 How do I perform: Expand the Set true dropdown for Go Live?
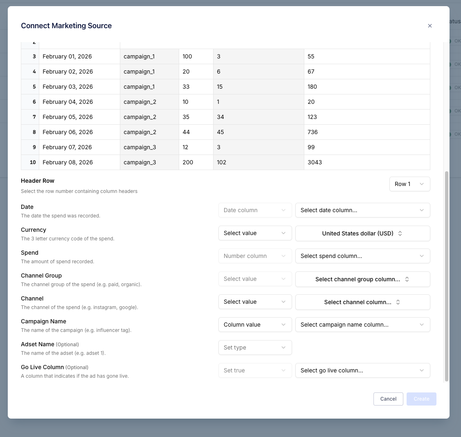point(255,370)
